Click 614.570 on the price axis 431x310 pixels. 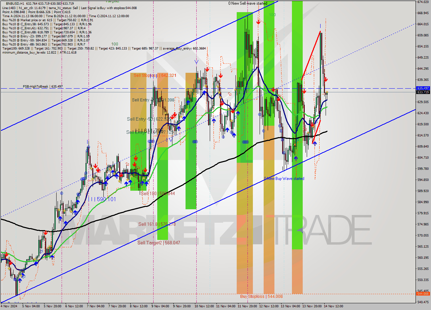pos(423,135)
